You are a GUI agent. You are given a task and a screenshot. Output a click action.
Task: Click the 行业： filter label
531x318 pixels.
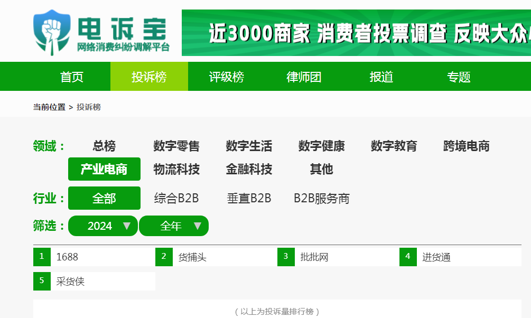49,198
